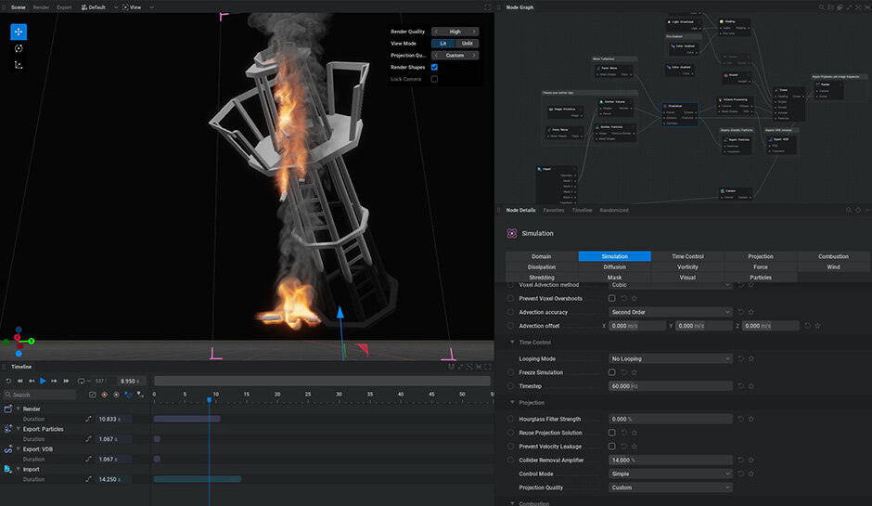The image size is (872, 506).
Task: Enable the Prevent Velocity Leakage checkbox
Action: [x=611, y=446]
